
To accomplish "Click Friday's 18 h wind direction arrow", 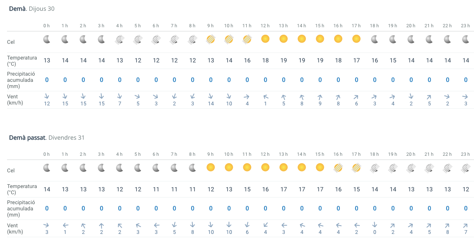I will tap(375, 225).
